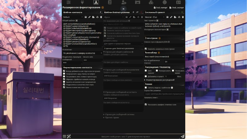The width and height of the screenshot is (247, 139).
Task: Open character management card icon
Action: (x=178, y=2)
